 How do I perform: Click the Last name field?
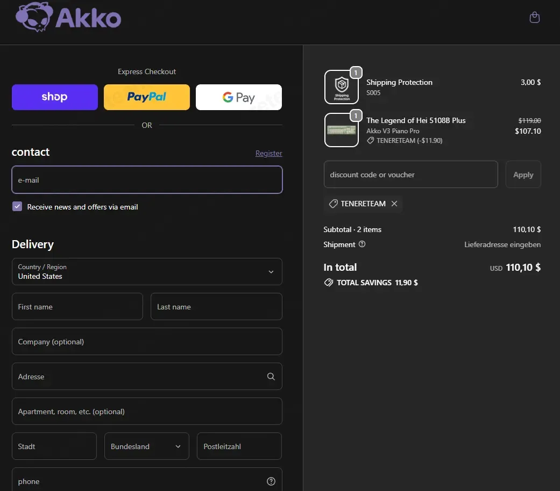(216, 307)
